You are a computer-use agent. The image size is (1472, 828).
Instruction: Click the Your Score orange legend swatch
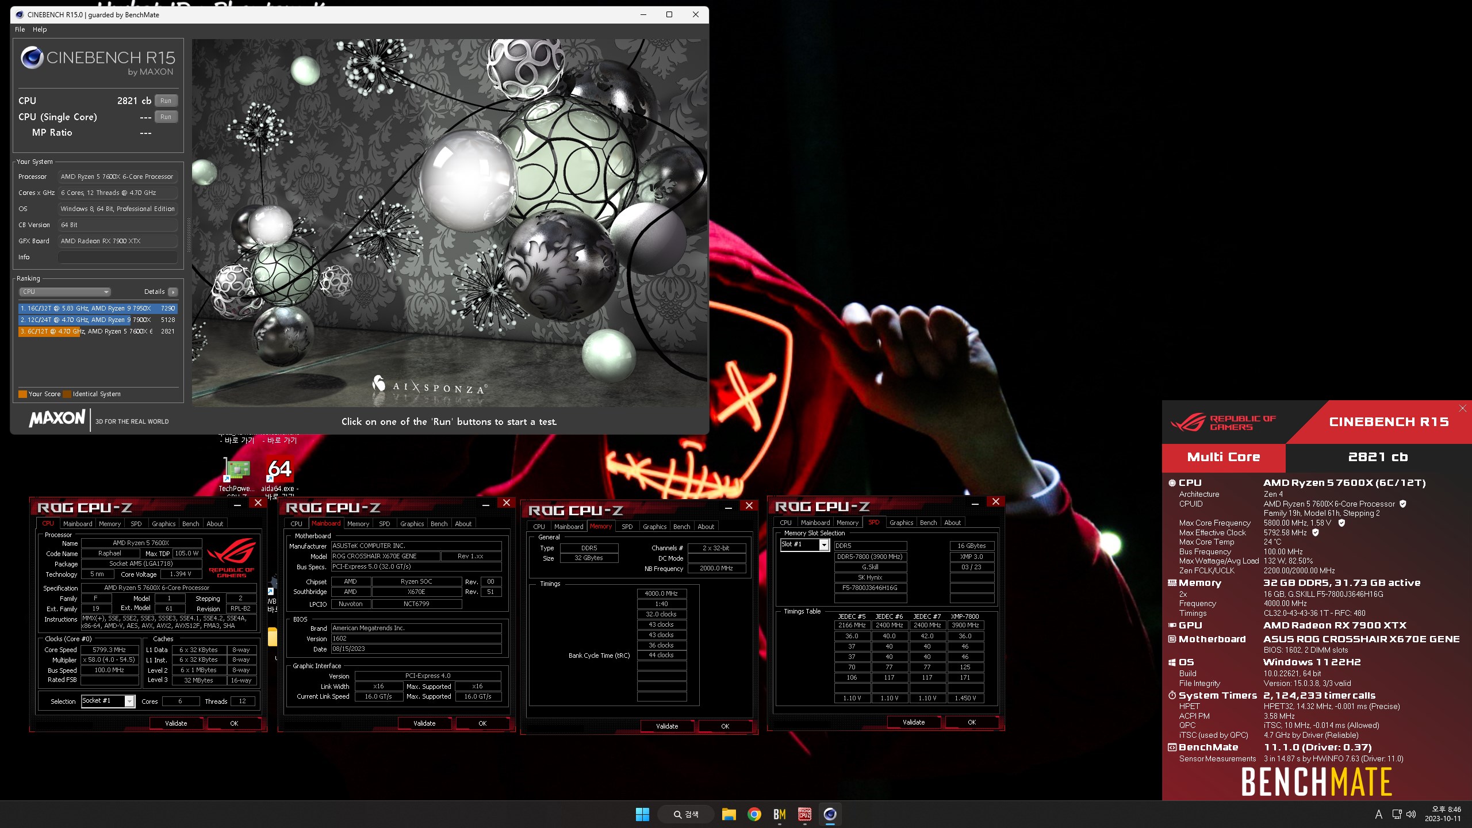pos(22,394)
